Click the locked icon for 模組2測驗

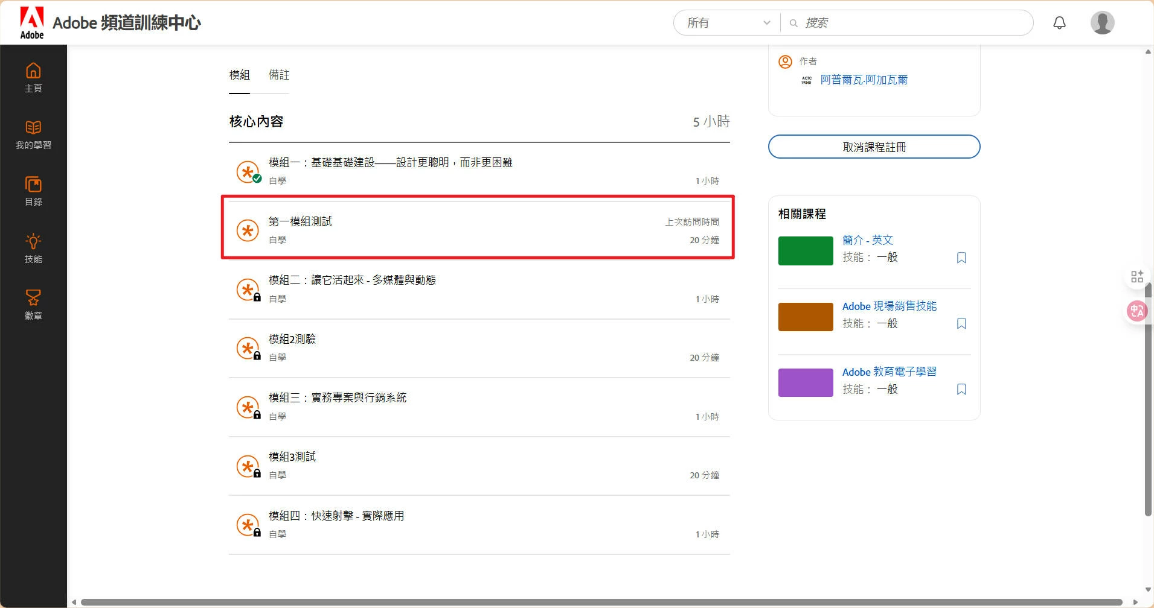pos(248,349)
